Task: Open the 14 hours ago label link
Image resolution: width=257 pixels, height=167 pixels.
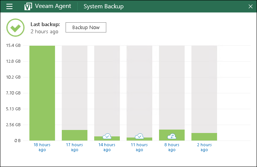Action: 107,147
